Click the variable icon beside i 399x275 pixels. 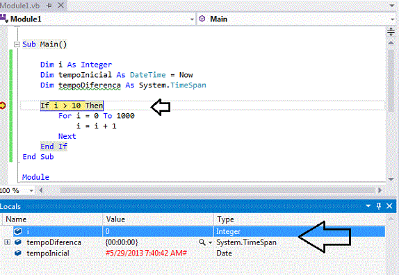(x=18, y=231)
